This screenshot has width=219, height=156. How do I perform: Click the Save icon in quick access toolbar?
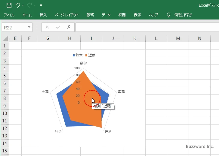(x=9, y=5)
